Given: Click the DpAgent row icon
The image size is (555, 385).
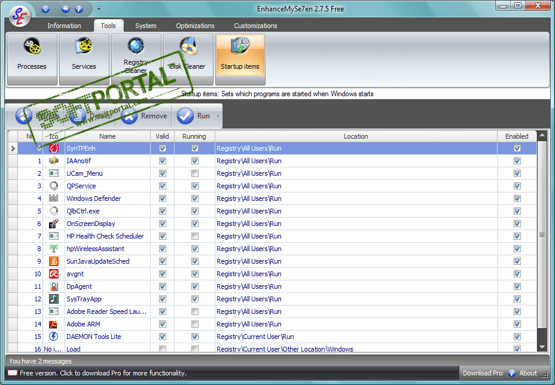Looking at the screenshot, I should point(54,286).
